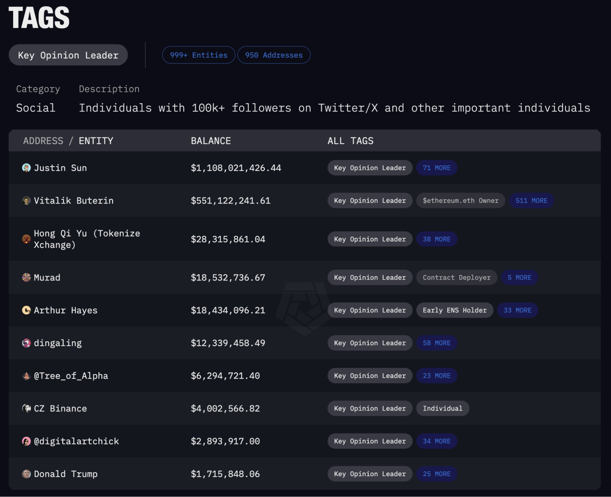Click the dingaling avatar icon

27,343
